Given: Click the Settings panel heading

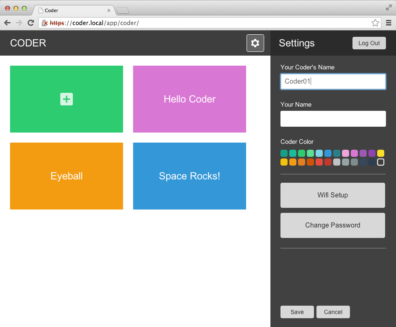Looking at the screenshot, I should coord(297,43).
